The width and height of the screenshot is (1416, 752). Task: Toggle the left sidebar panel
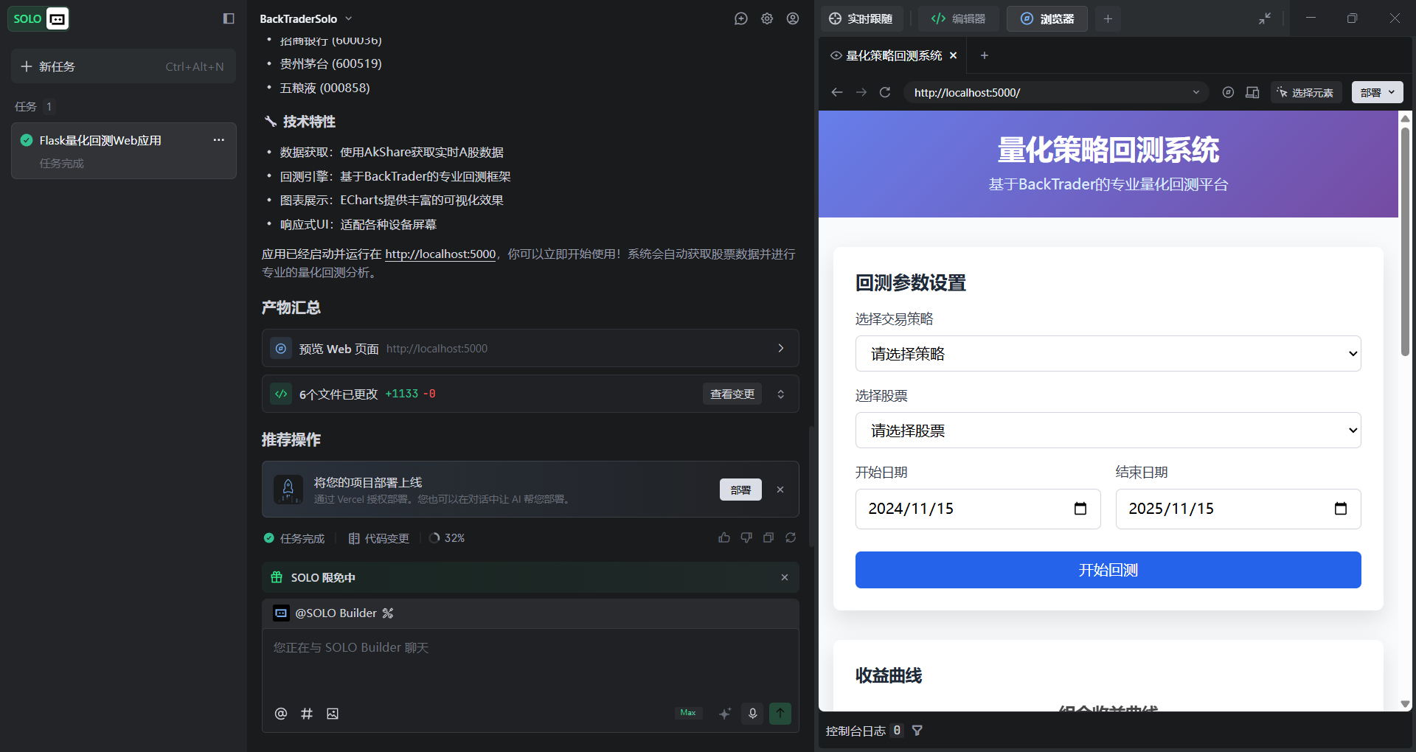click(229, 18)
